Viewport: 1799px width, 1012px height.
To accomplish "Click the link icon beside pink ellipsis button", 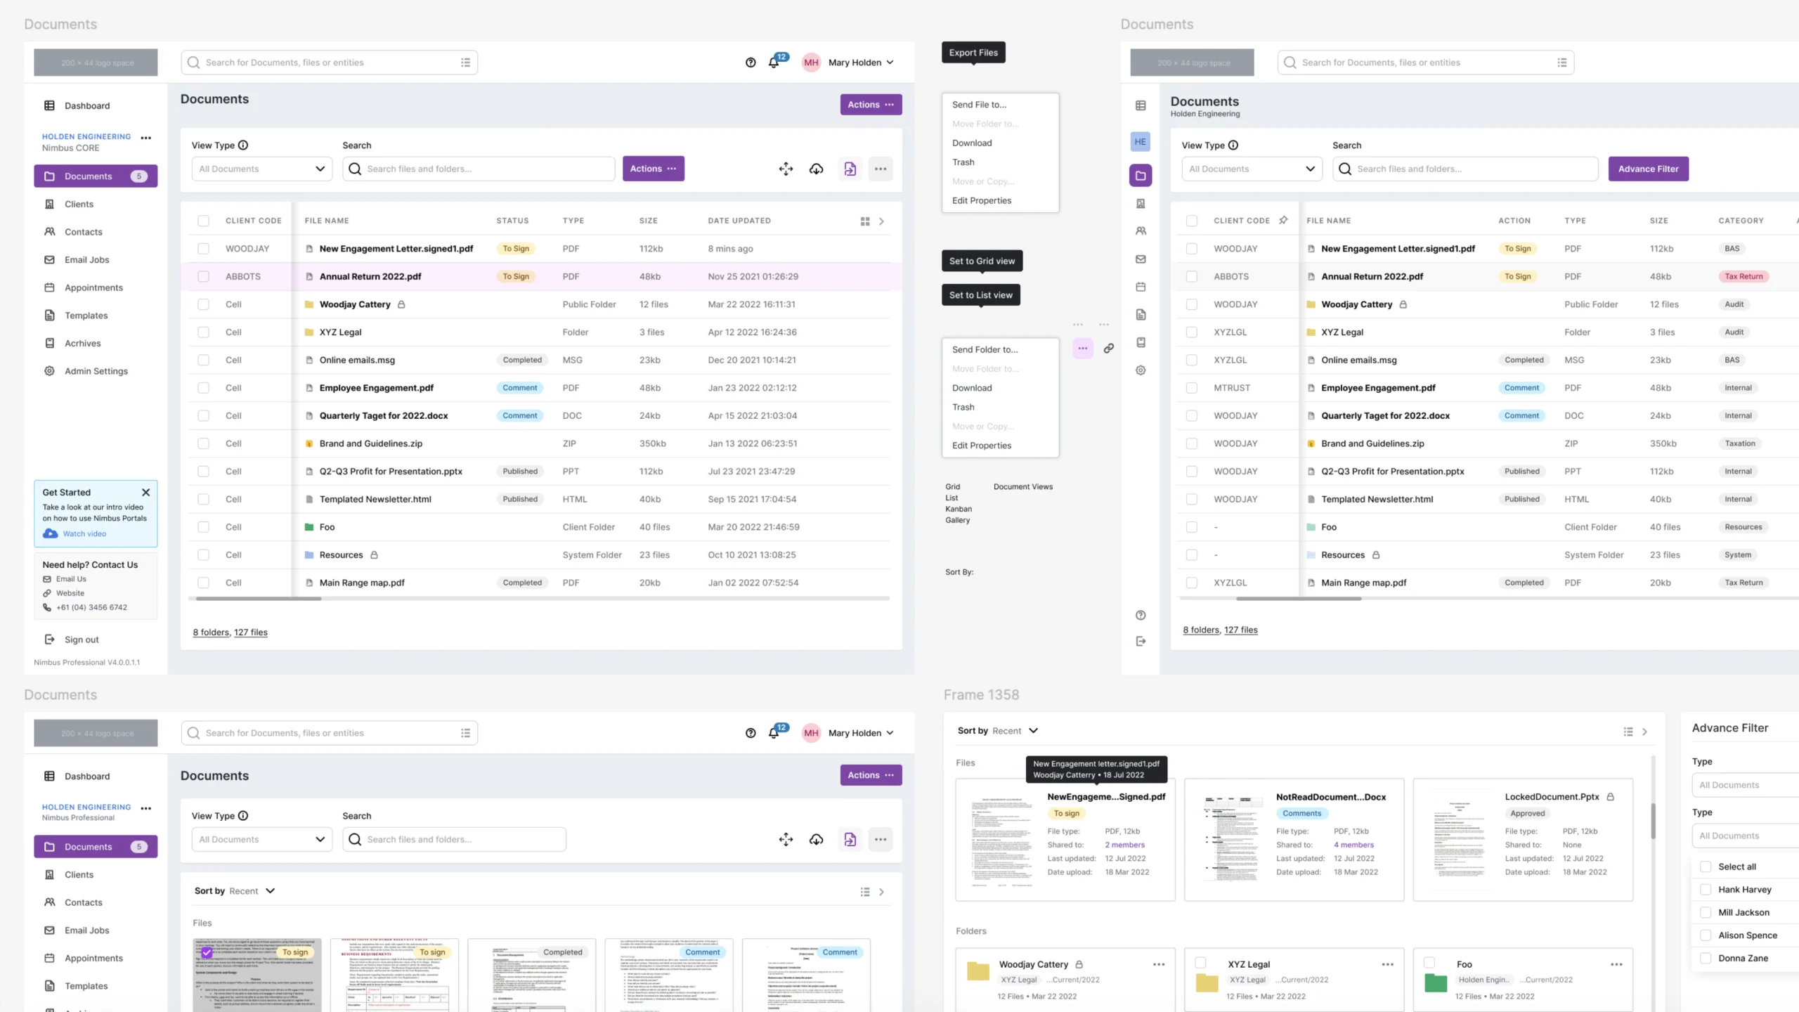I will [x=1108, y=349].
